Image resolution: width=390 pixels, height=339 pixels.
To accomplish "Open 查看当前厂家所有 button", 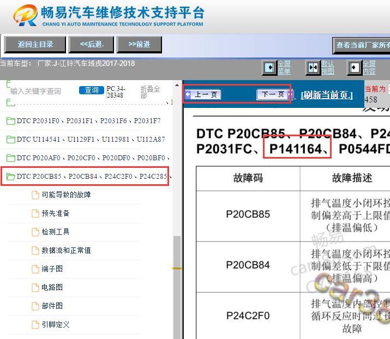I will coord(361,45).
